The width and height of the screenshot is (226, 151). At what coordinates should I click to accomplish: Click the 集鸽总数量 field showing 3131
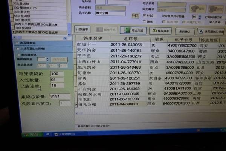(x=60, y=96)
